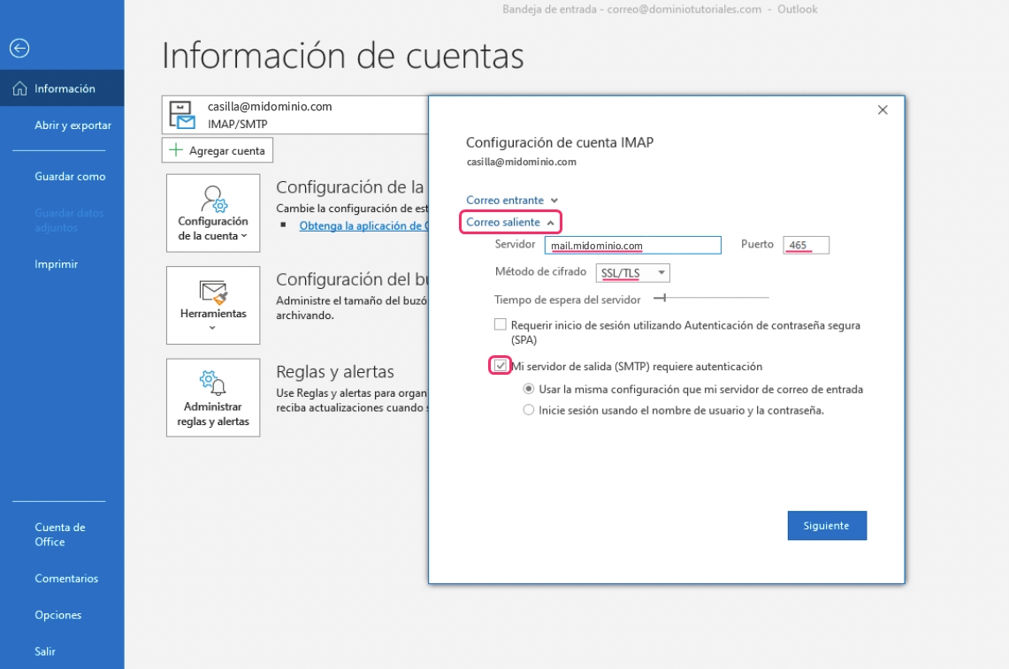This screenshot has width=1009, height=669.
Task: Open Abrir y exportar in sidebar
Action: tap(73, 125)
